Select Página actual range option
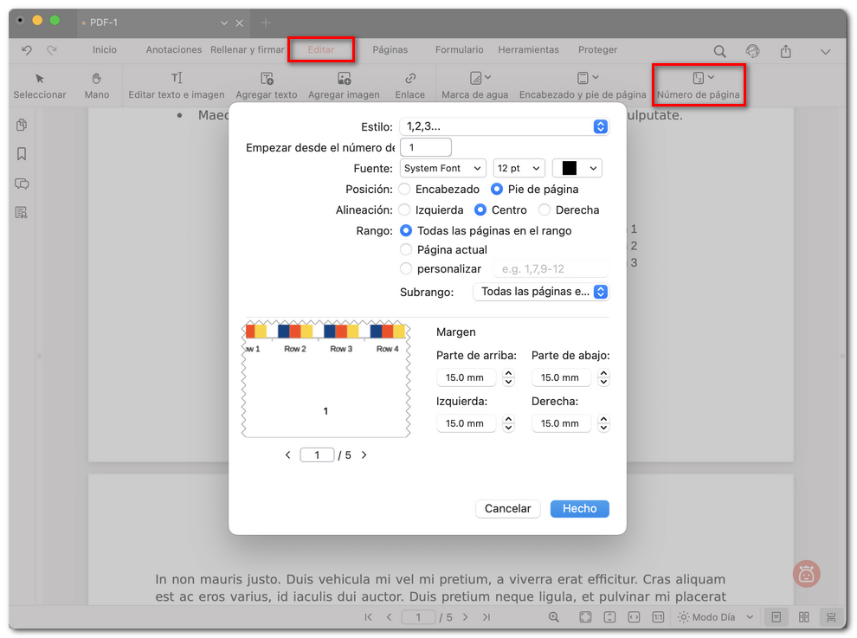Screen dimensions: 857x638 pyautogui.click(x=406, y=249)
